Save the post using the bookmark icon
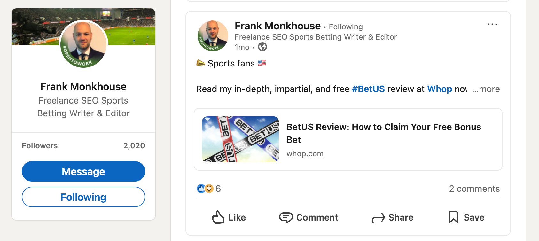 454,217
